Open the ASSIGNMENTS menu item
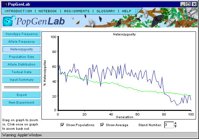Screen dimensions: 199x139 (77, 11)
